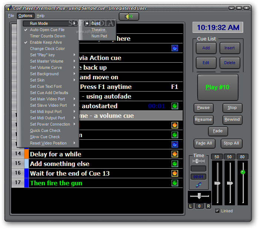Close the Options menu
This screenshot has height=229, width=259.
click(x=25, y=16)
